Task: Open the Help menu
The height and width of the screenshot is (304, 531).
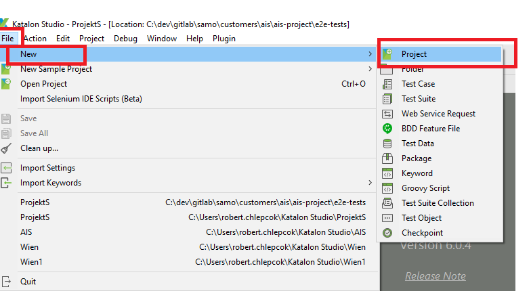Action: (x=195, y=39)
